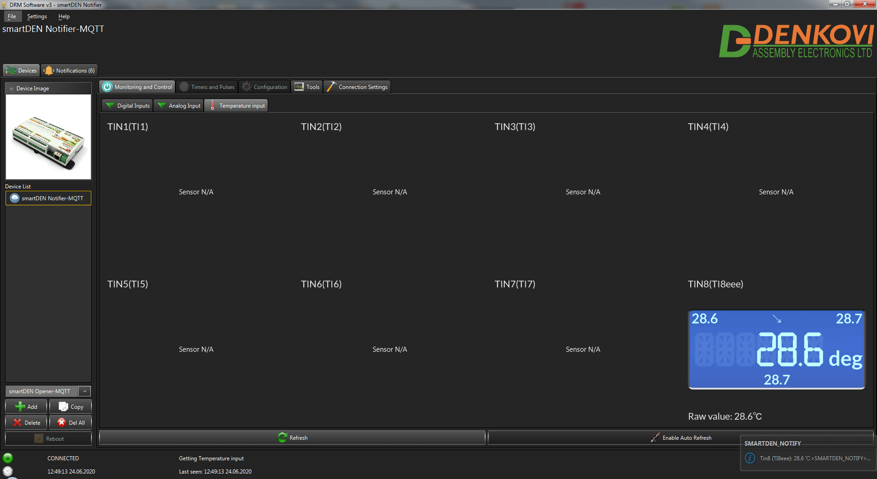Click the device image thumbnail
Image resolution: width=877 pixels, height=479 pixels.
(48, 137)
